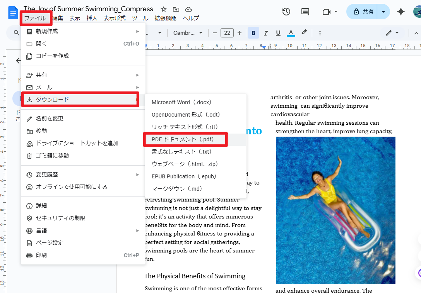Select コピーを作成 menu entry
Image resolution: width=421 pixels, height=293 pixels.
coord(83,56)
